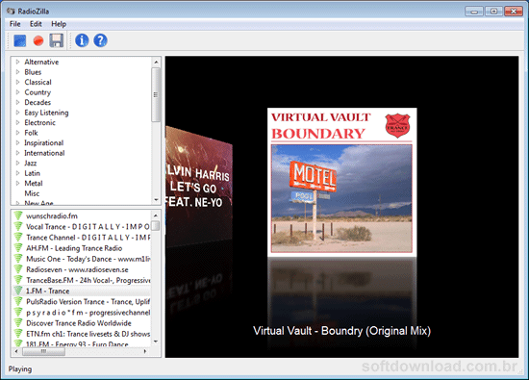Click signal icon beside Vocal Trance station
Screen dimensions: 529x380
point(18,226)
